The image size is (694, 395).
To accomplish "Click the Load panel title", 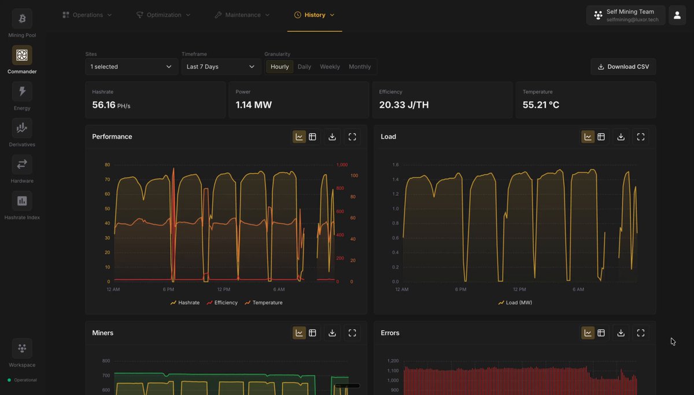I will click(389, 137).
